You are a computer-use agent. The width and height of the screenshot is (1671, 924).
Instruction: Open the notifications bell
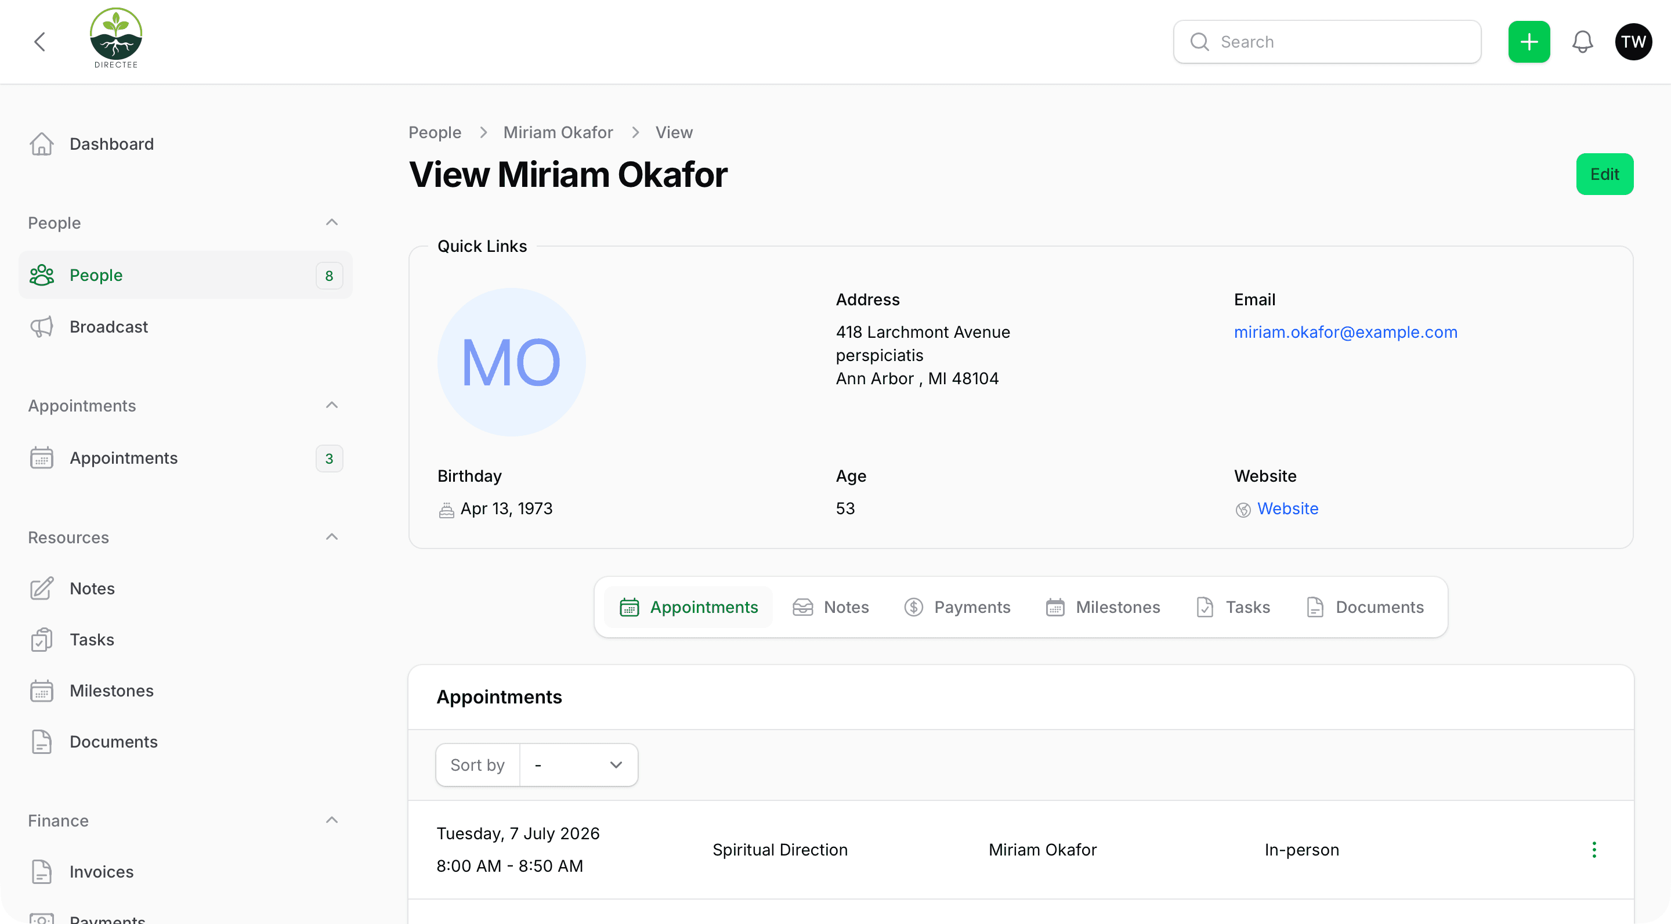pos(1582,42)
